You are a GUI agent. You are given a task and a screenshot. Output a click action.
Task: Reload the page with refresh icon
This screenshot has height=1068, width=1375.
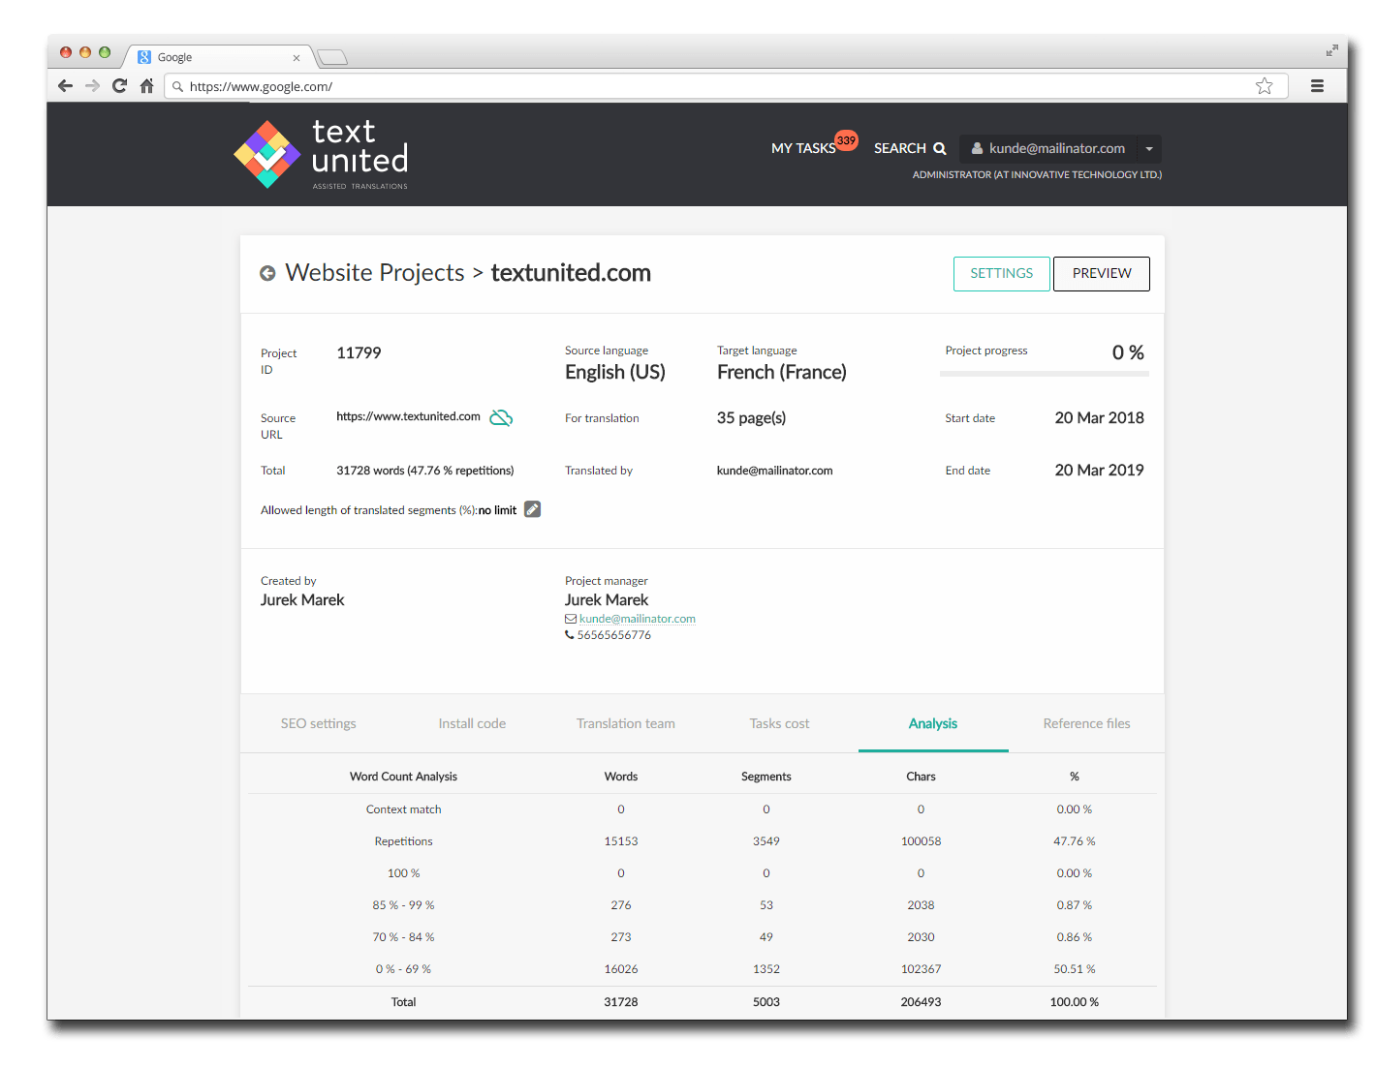119,86
